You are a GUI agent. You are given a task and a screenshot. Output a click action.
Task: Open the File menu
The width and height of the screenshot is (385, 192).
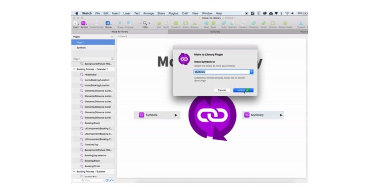point(97,14)
